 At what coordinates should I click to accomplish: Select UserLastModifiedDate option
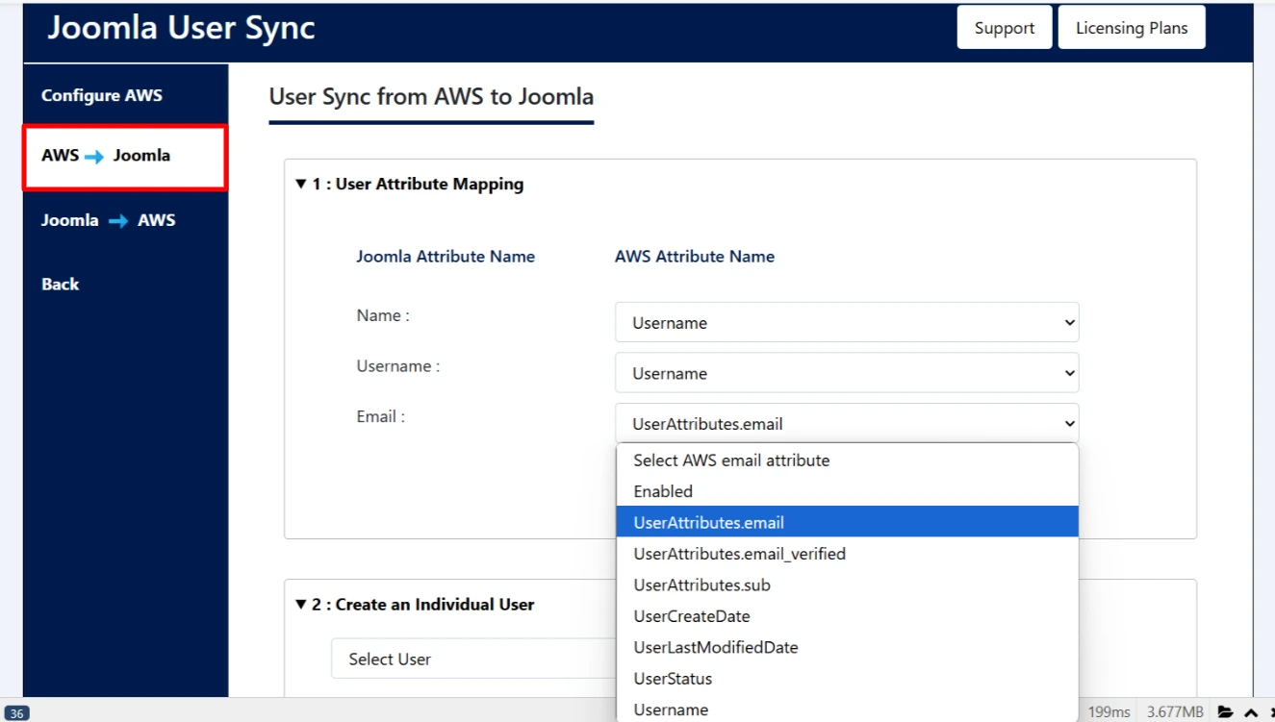tap(847, 647)
